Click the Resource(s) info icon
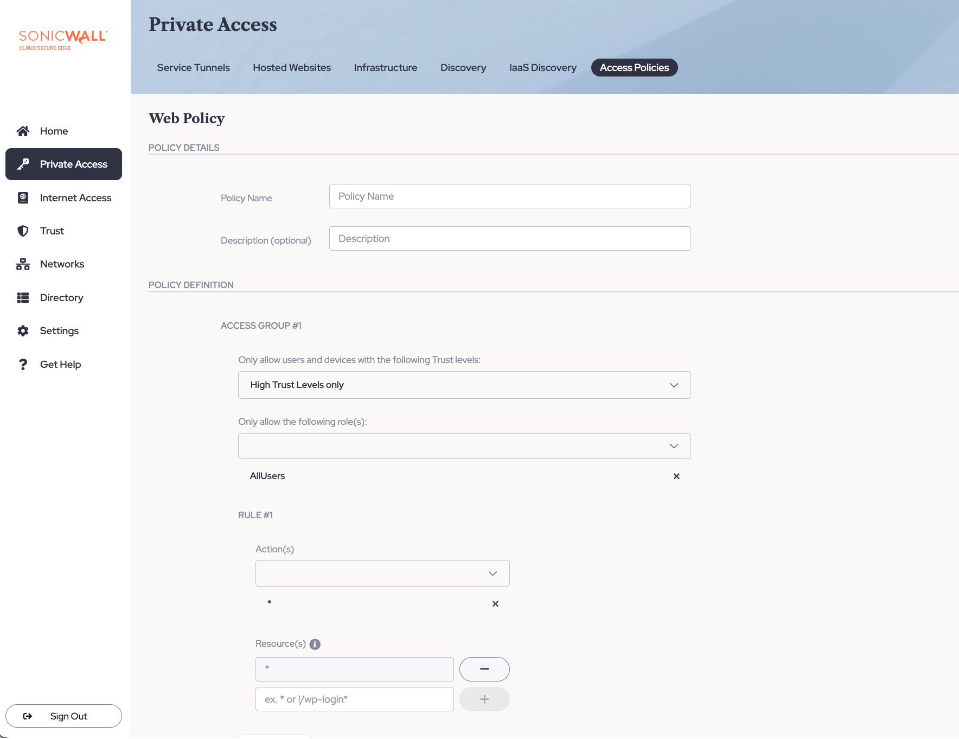This screenshot has width=959, height=739. click(x=315, y=644)
